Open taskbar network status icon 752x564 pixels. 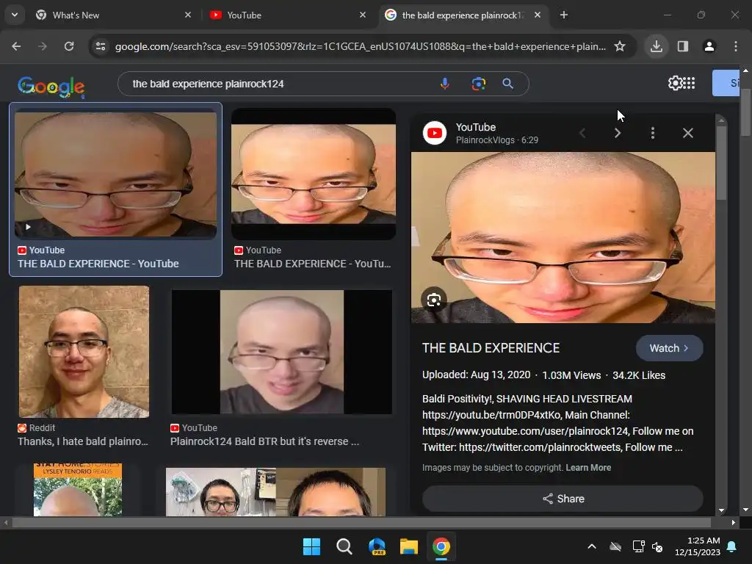[638, 546]
